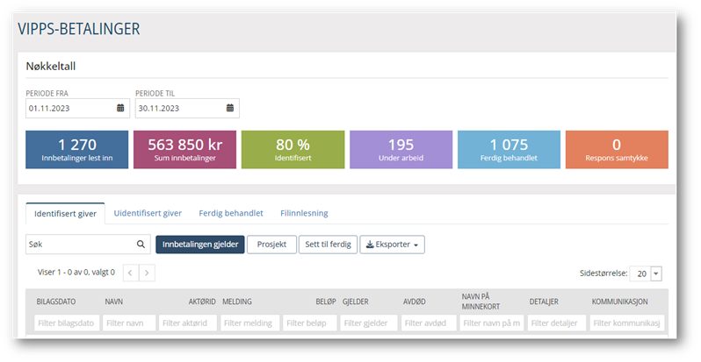
Task: Click the Filter detaljer field
Action: point(557,323)
